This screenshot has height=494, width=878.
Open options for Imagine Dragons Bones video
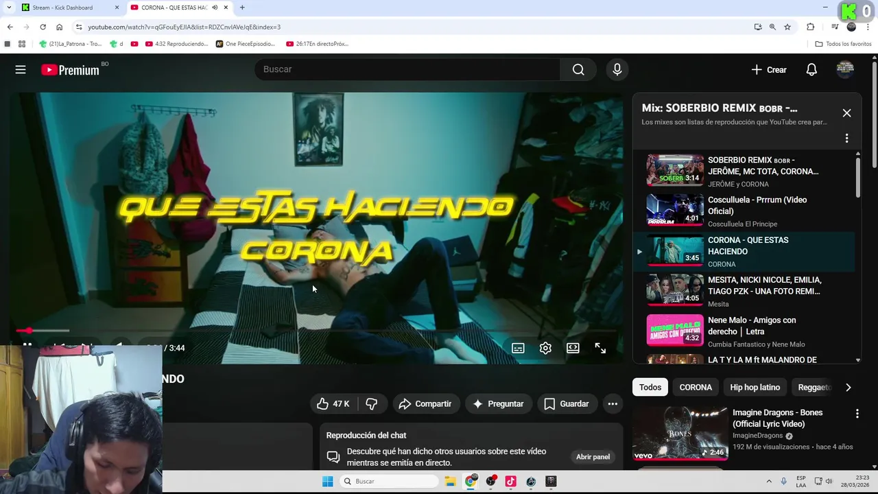point(857,414)
